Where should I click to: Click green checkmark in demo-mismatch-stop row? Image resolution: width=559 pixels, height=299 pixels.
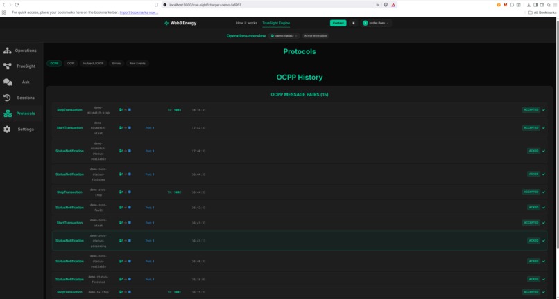[544, 110]
